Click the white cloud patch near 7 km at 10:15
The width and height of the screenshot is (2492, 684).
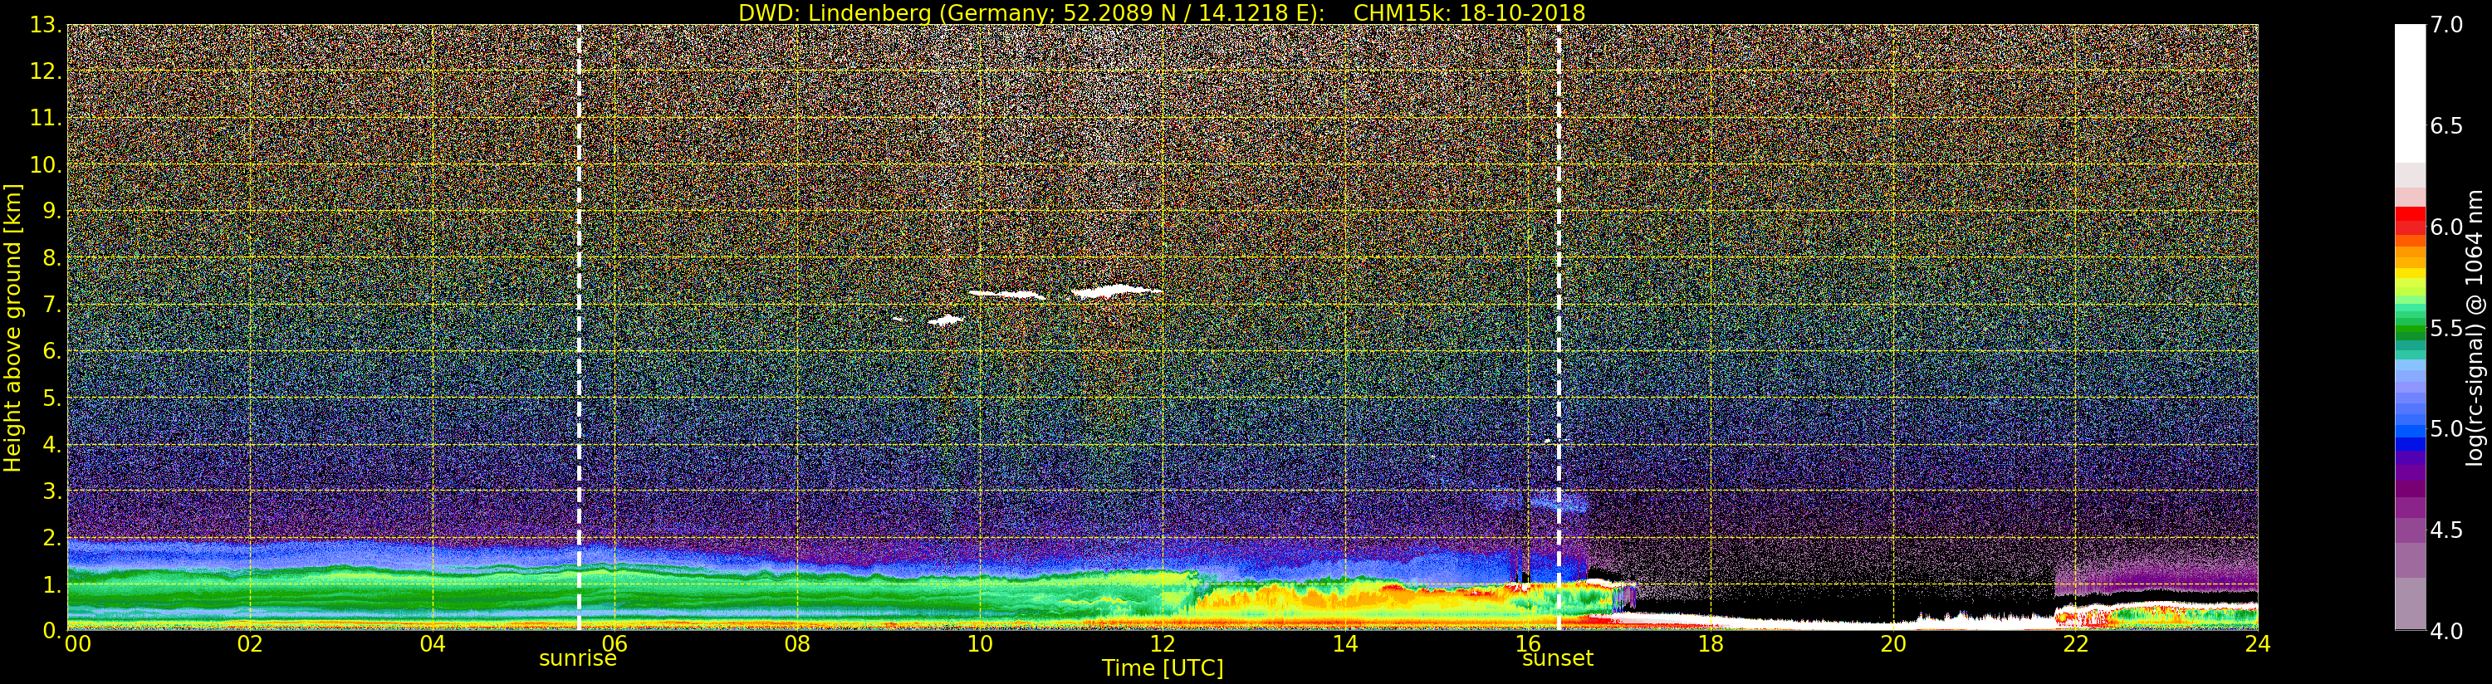click(1007, 294)
